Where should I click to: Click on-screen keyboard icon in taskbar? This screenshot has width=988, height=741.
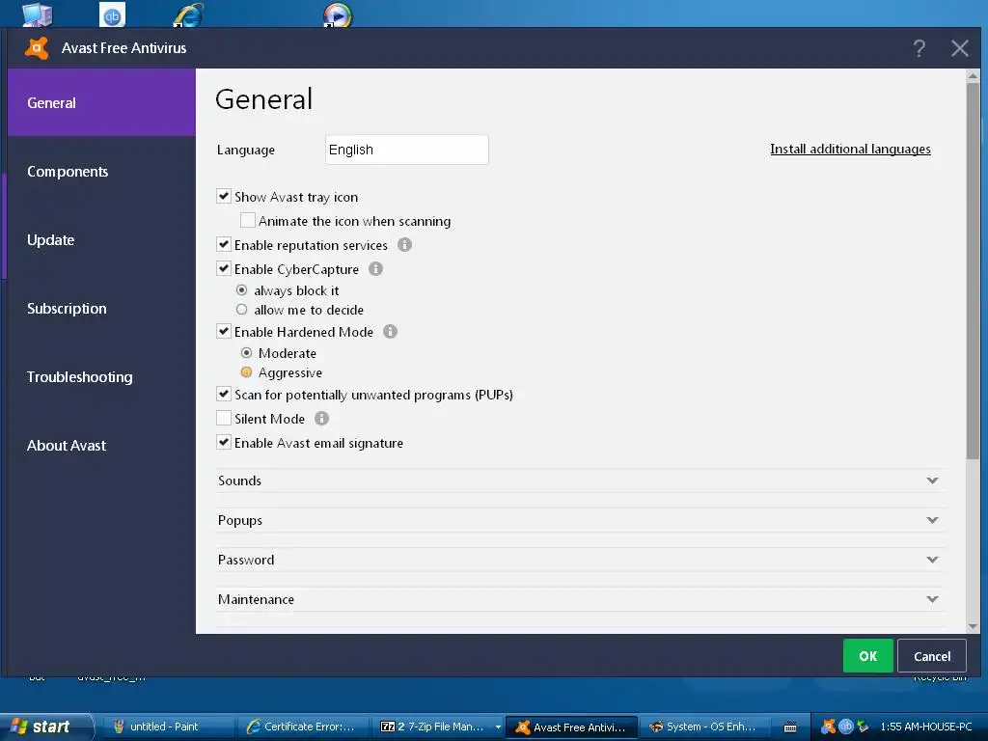tap(790, 727)
